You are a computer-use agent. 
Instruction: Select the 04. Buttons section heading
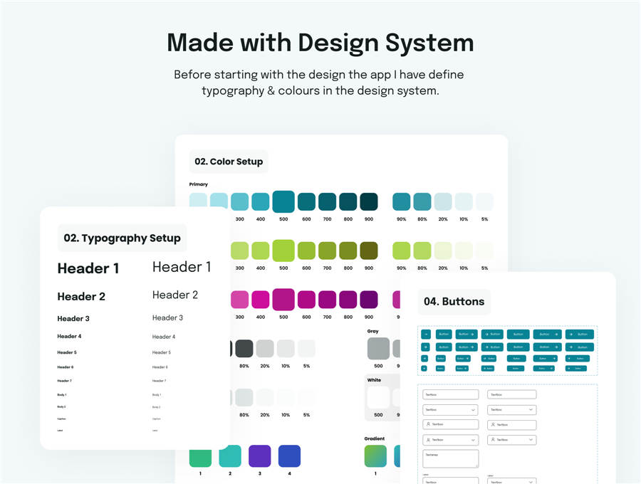click(454, 302)
